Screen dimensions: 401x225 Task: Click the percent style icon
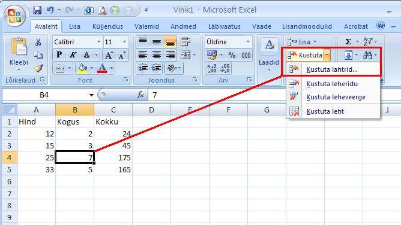(x=232, y=55)
